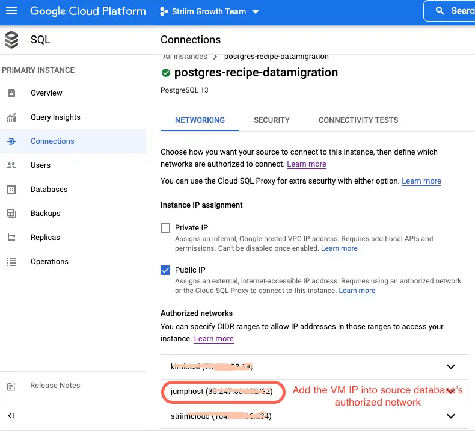This screenshot has width=475, height=432.
Task: Click the Backups icon in sidebar
Action: (11, 214)
